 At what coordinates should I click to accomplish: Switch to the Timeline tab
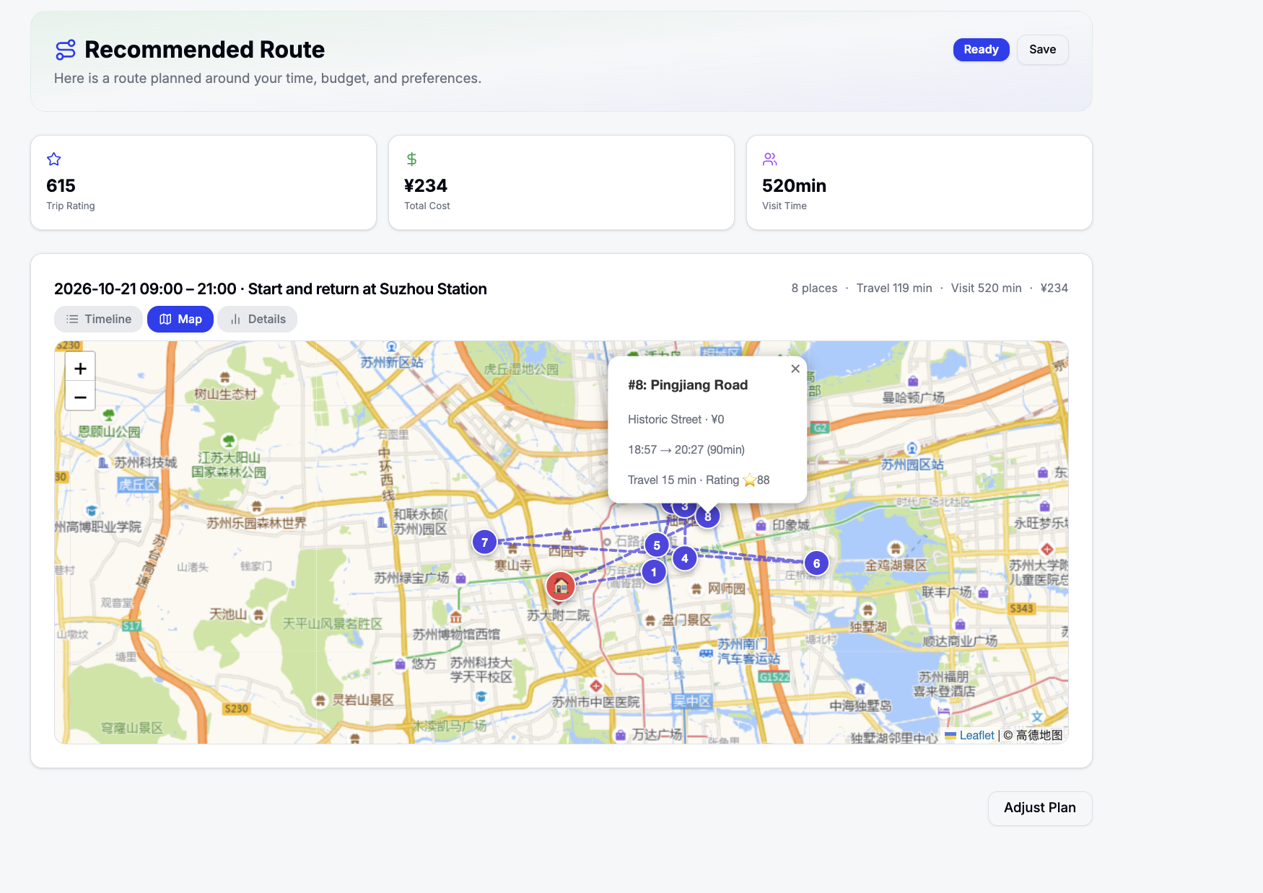(98, 319)
